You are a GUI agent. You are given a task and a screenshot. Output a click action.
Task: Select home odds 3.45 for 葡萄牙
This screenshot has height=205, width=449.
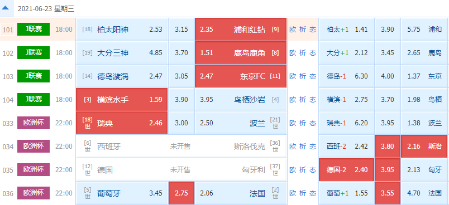point(122,193)
